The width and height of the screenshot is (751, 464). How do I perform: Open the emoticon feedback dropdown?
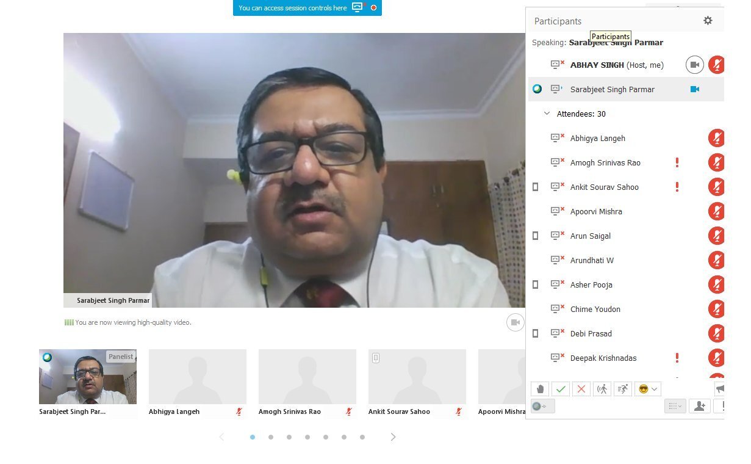pyautogui.click(x=648, y=389)
